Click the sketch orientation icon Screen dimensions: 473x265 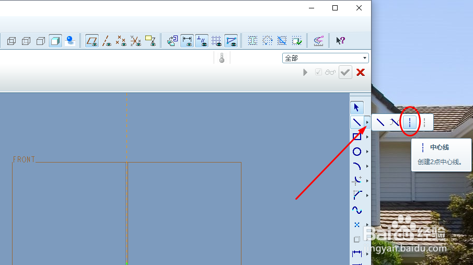tap(172, 41)
